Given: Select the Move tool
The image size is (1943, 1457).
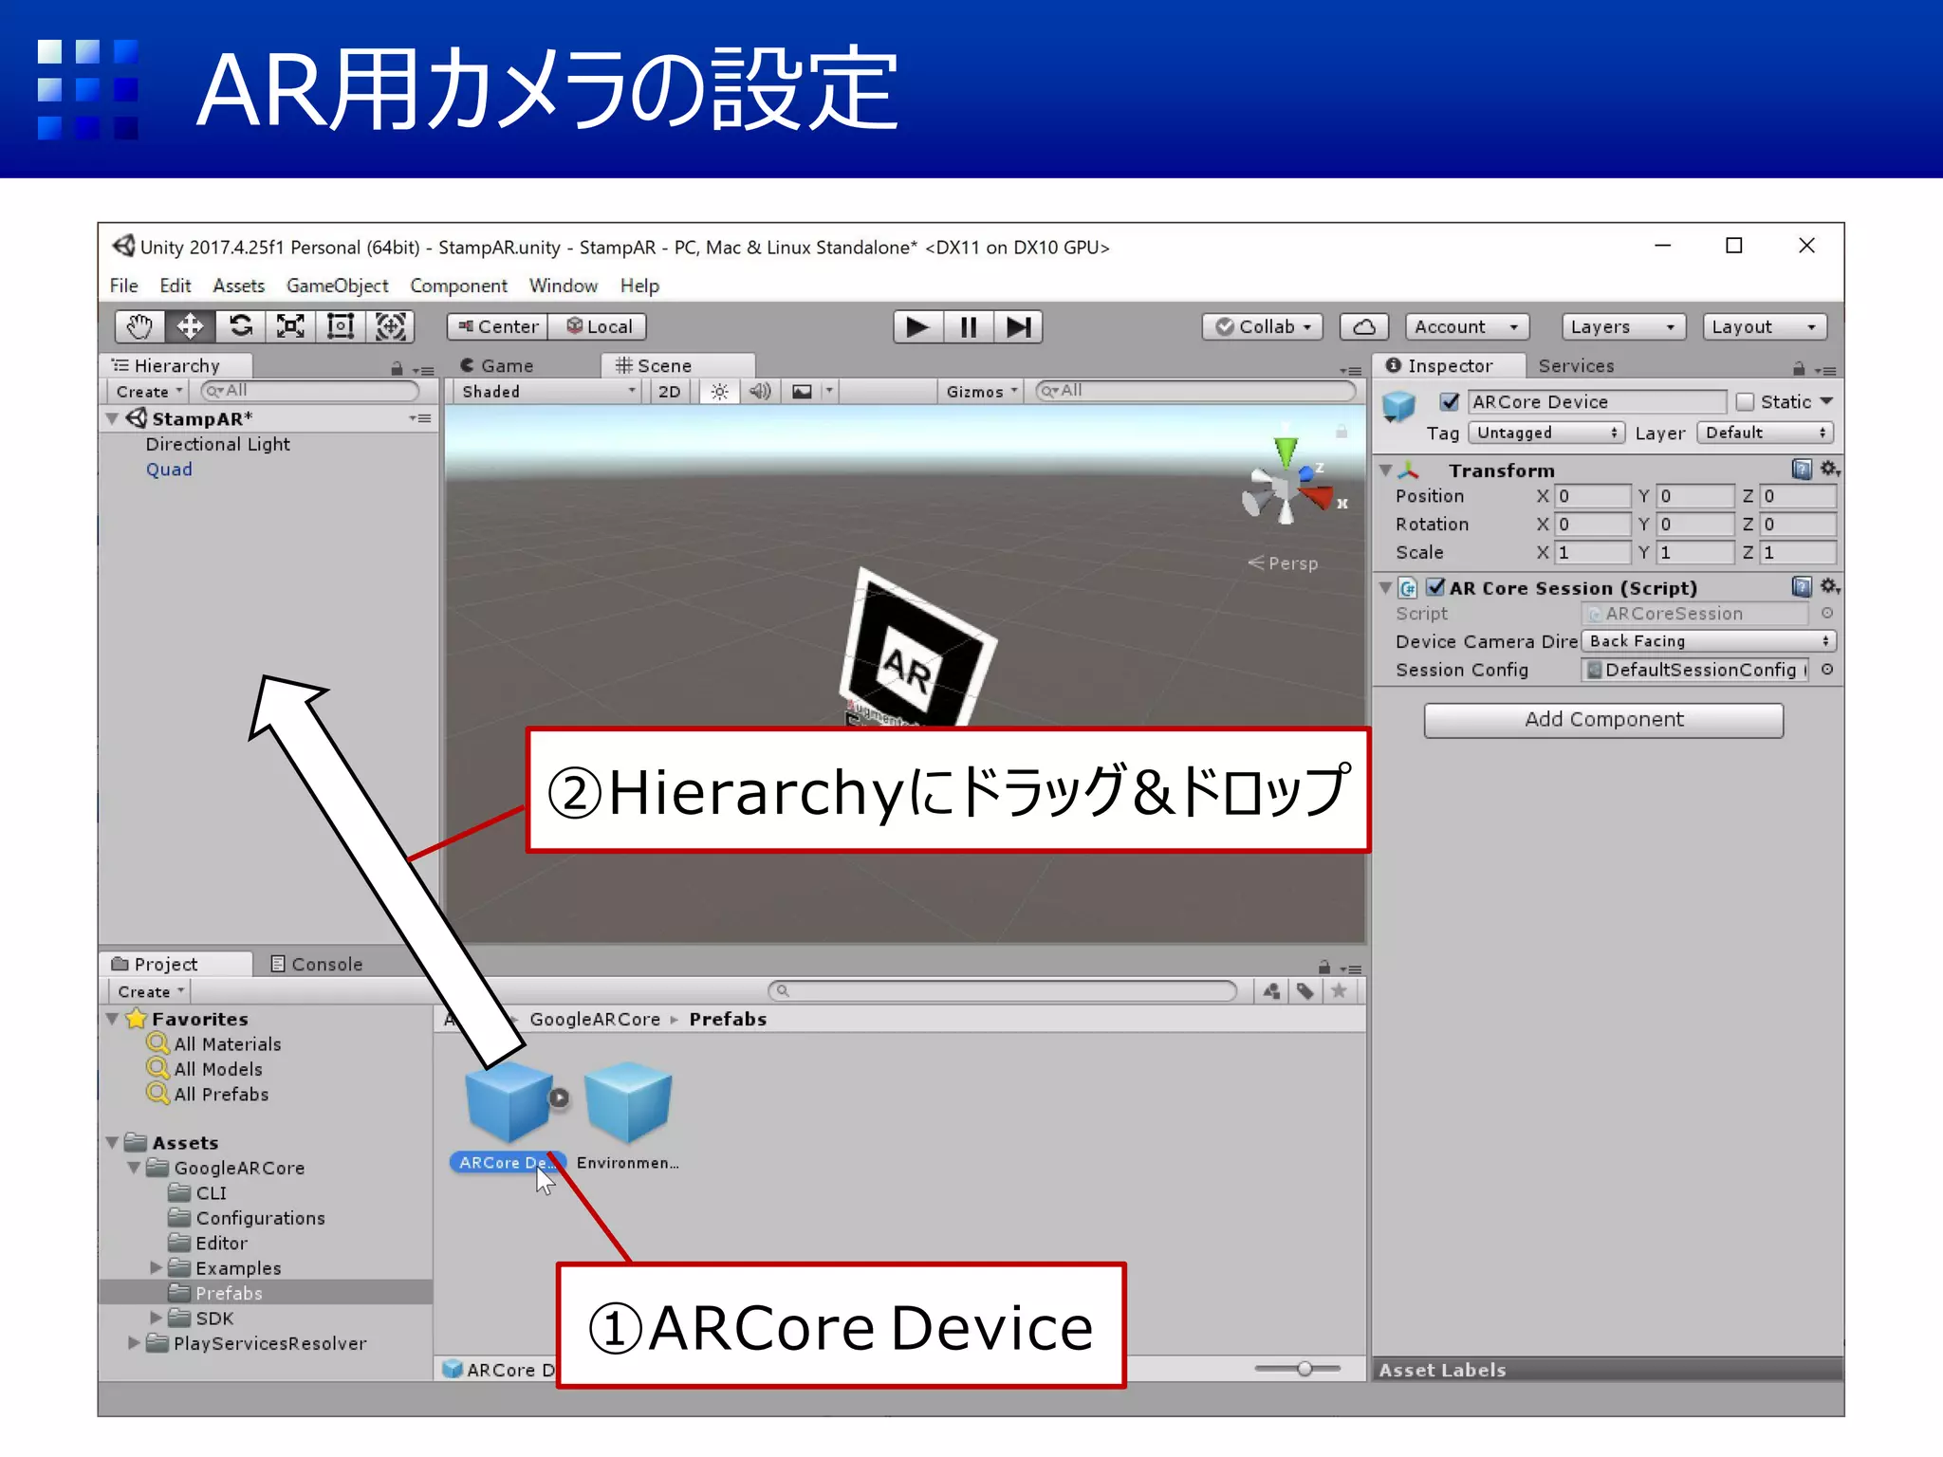Looking at the screenshot, I should click(190, 326).
